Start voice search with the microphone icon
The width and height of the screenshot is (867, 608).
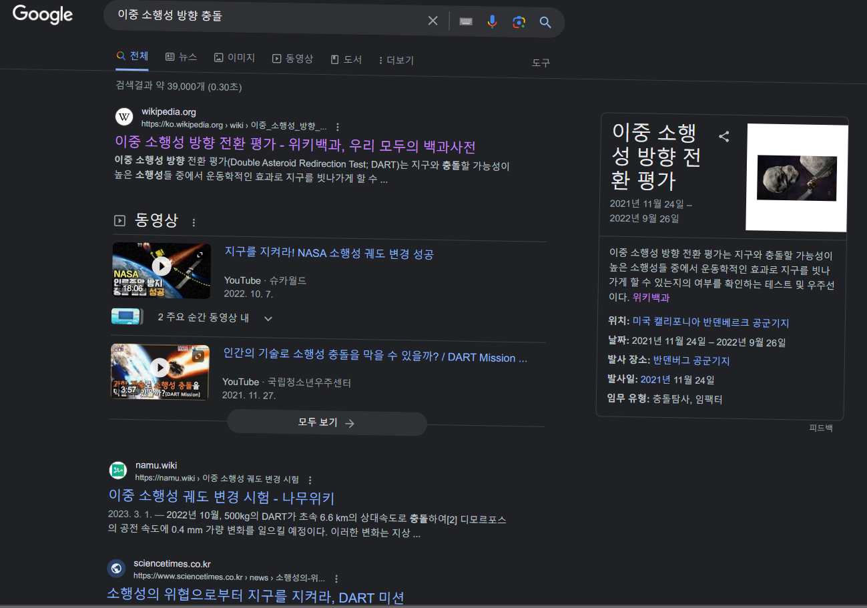coord(492,22)
